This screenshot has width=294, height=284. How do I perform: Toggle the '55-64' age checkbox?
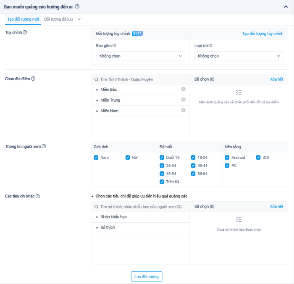click(193, 174)
